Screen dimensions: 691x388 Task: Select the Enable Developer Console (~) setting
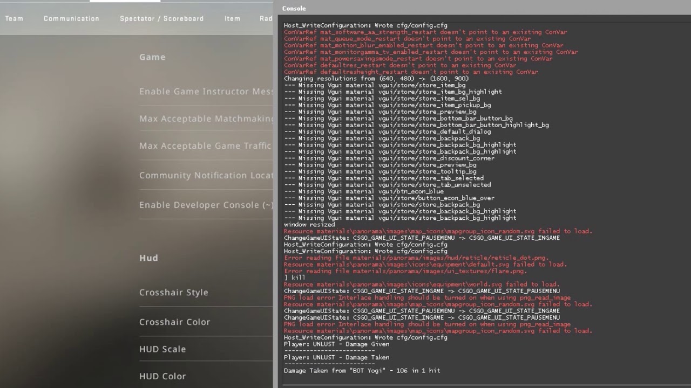(206, 205)
